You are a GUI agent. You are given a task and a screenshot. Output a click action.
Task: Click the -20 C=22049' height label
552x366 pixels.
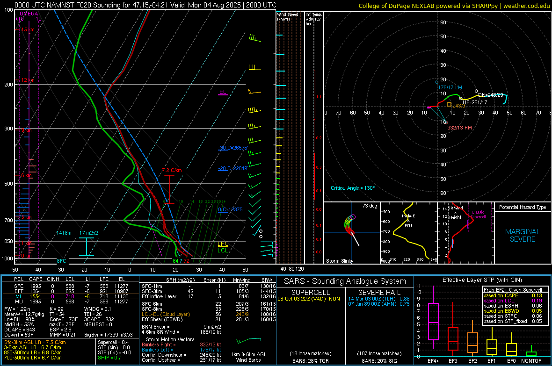tap(233, 168)
